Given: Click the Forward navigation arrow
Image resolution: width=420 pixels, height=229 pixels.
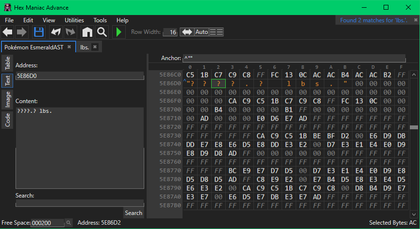Looking at the screenshot, I should [x=22, y=32].
